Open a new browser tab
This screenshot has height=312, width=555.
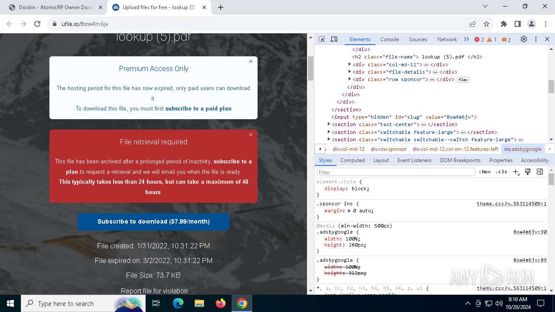click(x=221, y=7)
